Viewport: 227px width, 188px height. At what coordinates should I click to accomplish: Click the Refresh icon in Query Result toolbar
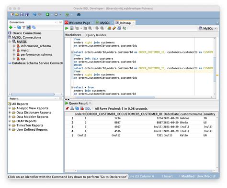pos(77,108)
